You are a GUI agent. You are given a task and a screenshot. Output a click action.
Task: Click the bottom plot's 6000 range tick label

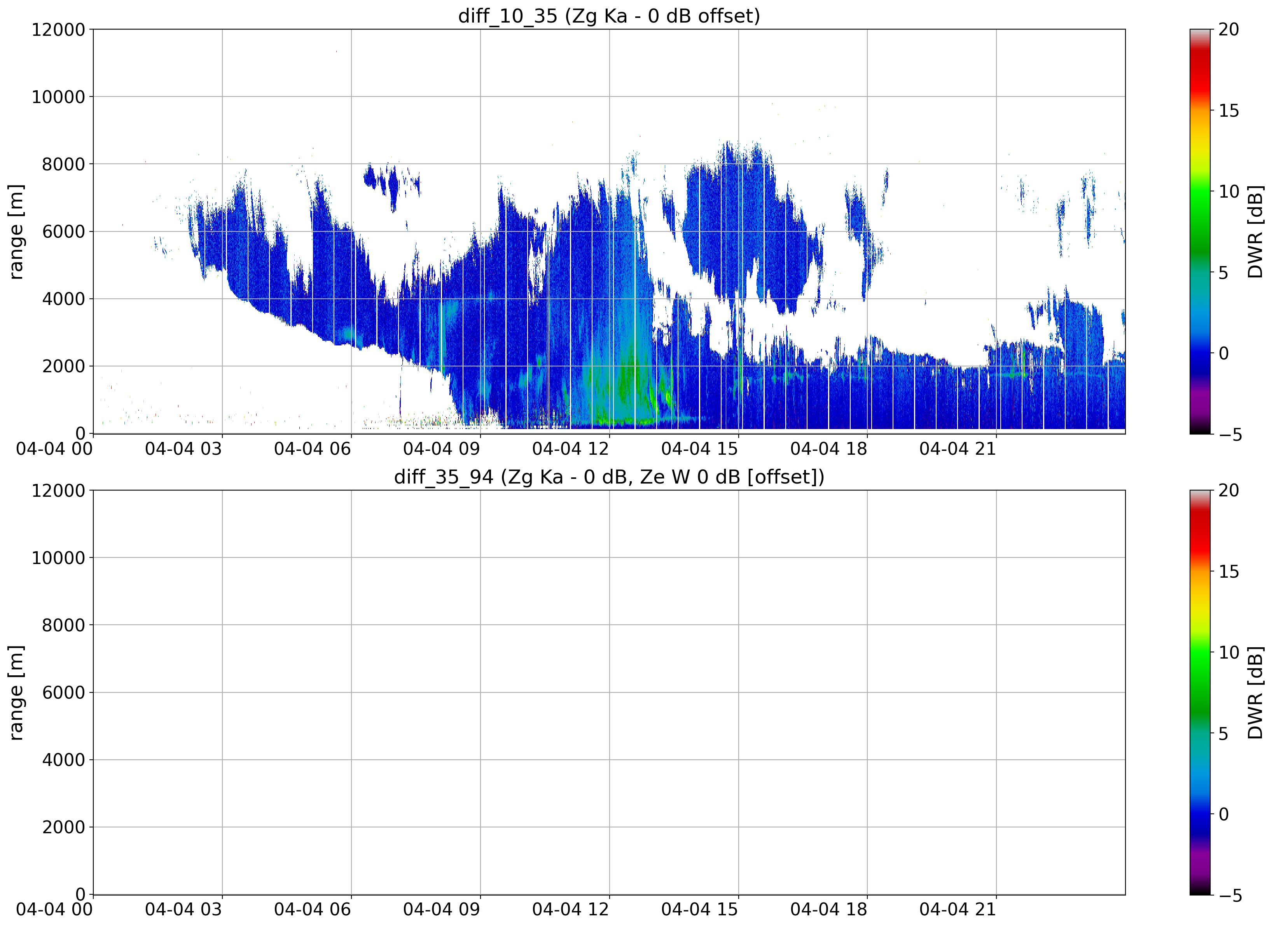[x=63, y=692]
